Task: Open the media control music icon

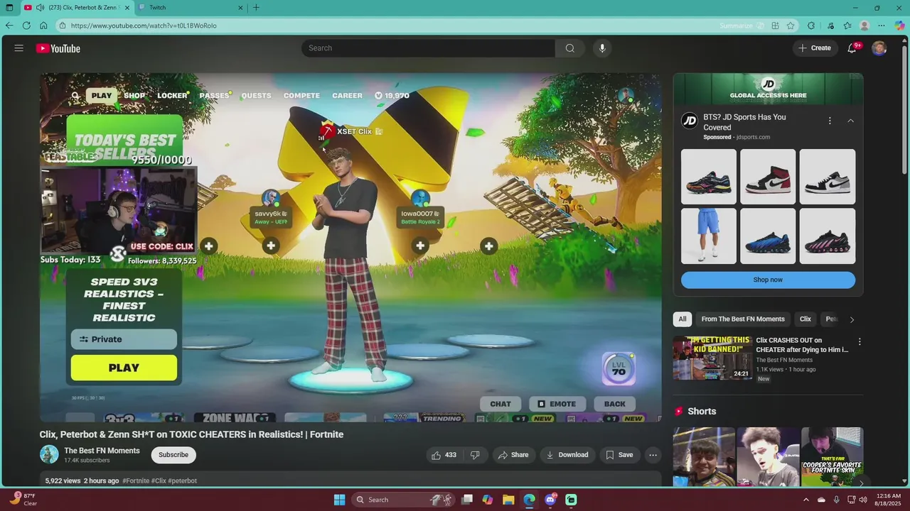Action: coord(830,26)
